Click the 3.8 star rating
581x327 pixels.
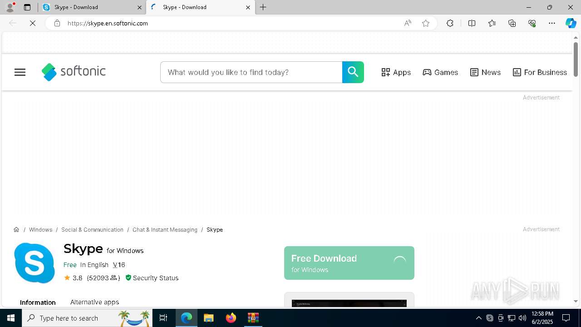coord(73,278)
